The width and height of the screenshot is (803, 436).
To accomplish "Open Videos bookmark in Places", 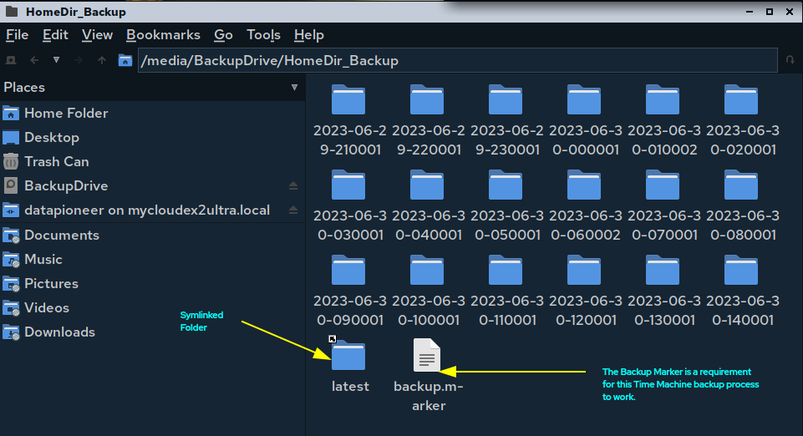I will coord(153,307).
